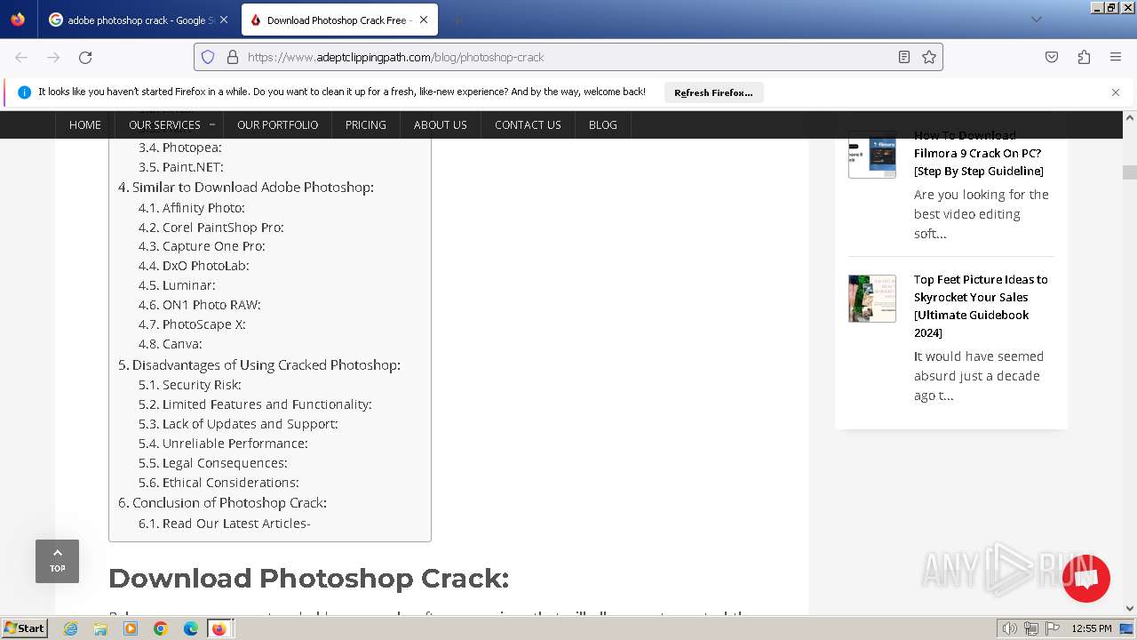The image size is (1137, 640).
Task: Open the HOME menu item
Action: pyautogui.click(x=85, y=124)
